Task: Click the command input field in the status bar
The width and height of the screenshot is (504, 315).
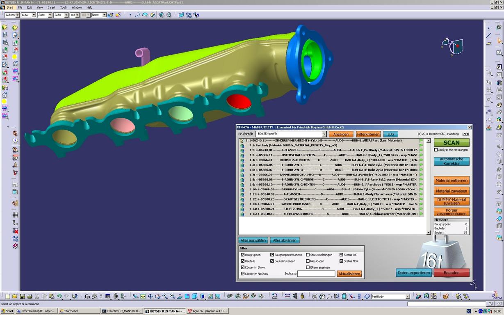Action: (x=446, y=304)
